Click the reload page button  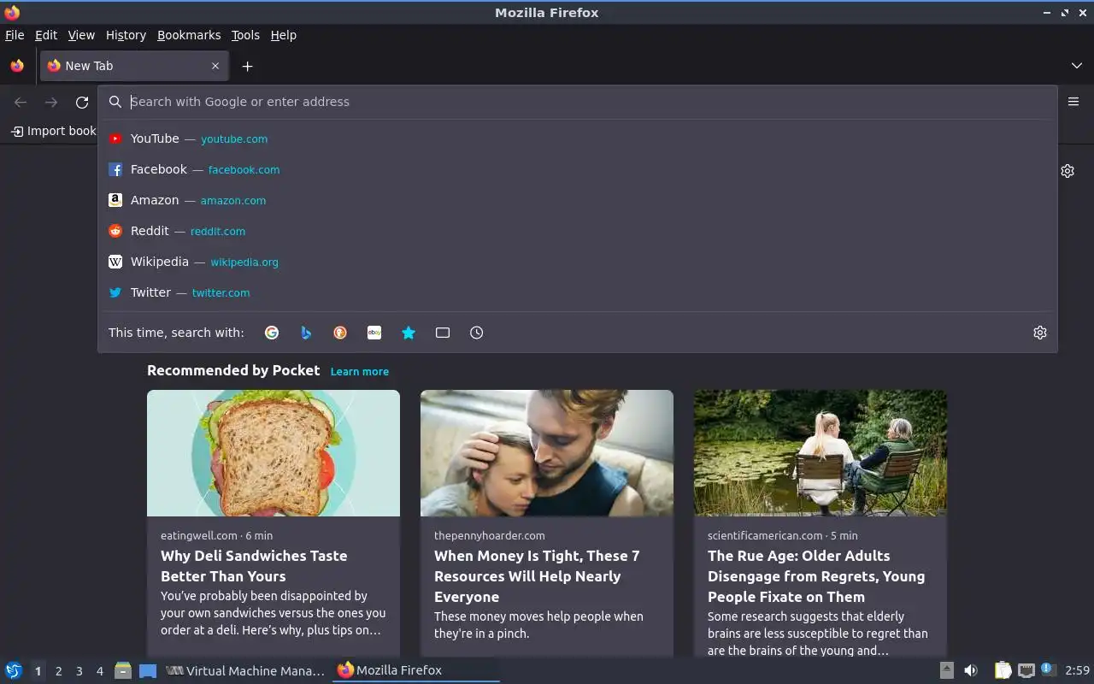(x=82, y=103)
